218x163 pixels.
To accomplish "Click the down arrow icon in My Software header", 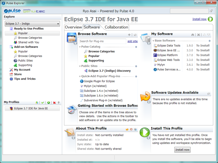I will coord(209,35).
